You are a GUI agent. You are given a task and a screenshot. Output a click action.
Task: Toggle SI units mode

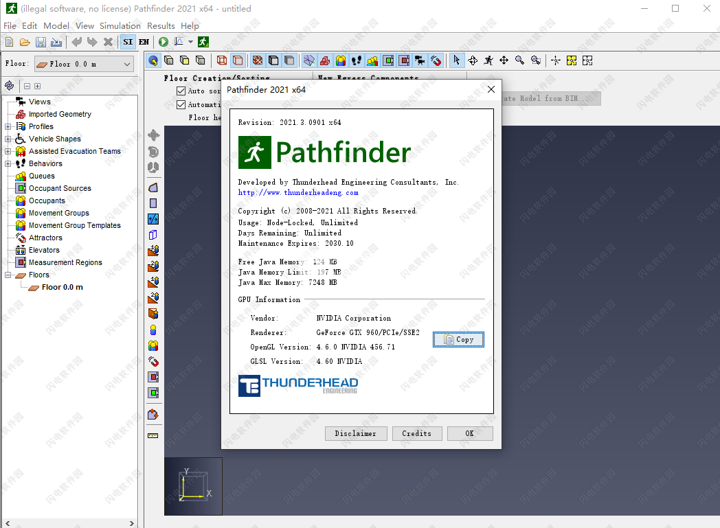128,41
